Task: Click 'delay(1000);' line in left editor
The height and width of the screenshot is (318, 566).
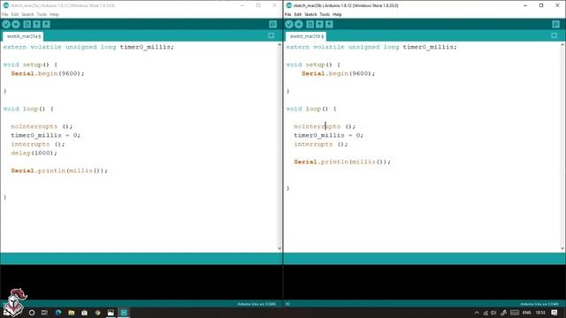Action: coord(34,153)
